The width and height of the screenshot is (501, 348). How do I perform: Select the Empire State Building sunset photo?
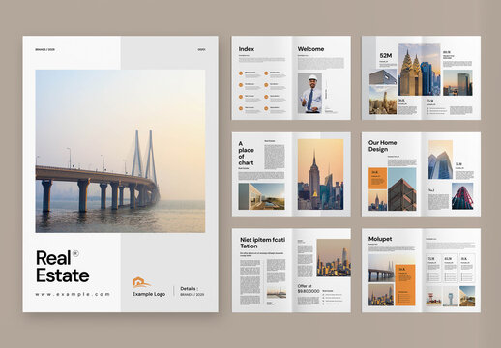click(320, 174)
